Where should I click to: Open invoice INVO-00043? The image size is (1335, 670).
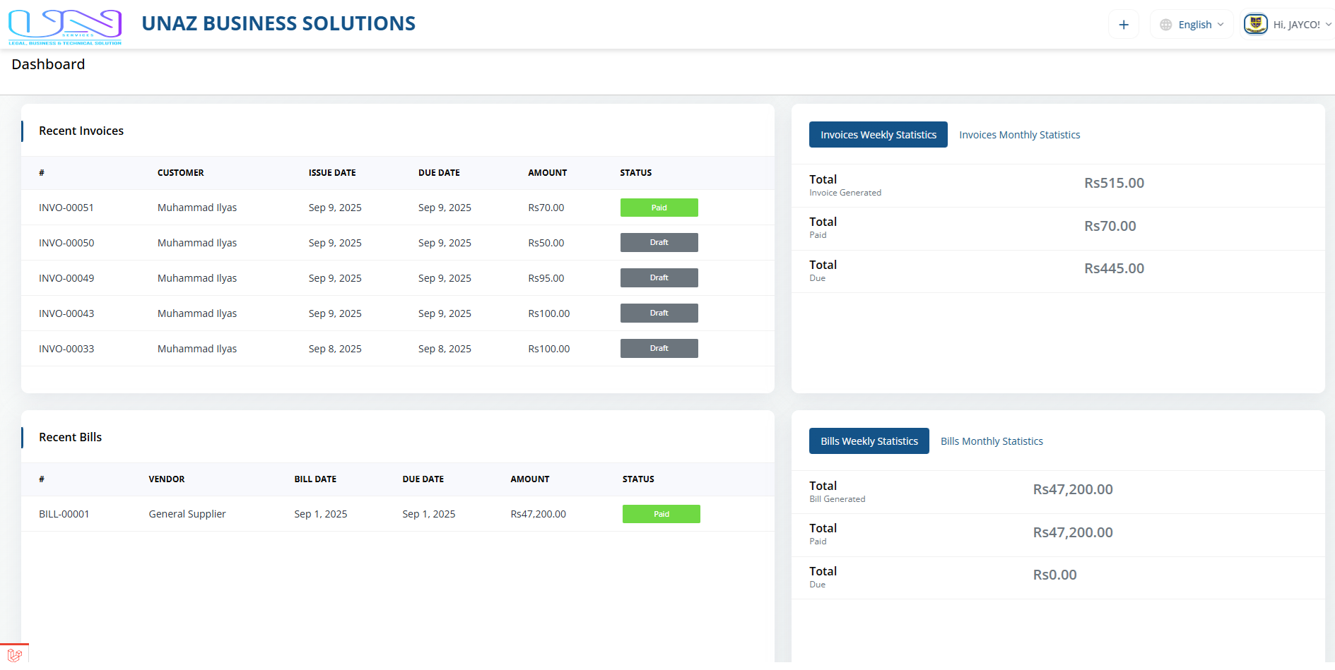tap(66, 313)
